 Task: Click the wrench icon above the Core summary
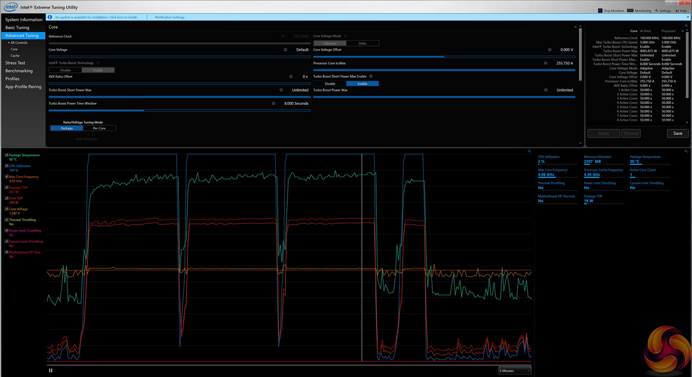(686, 26)
